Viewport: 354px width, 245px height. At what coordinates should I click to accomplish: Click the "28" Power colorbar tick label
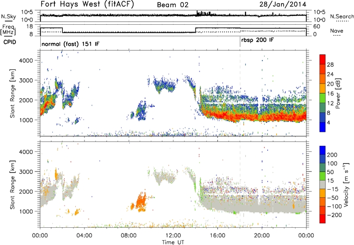click(x=330, y=65)
